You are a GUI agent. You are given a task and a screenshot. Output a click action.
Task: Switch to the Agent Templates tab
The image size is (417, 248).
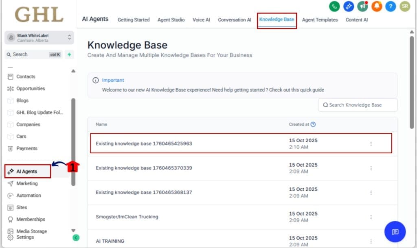click(320, 20)
